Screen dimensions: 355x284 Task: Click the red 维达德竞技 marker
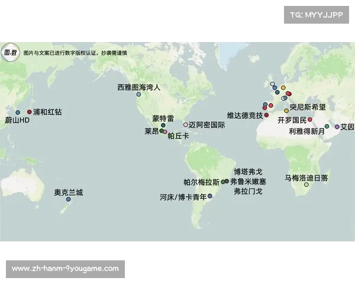pos(266,115)
